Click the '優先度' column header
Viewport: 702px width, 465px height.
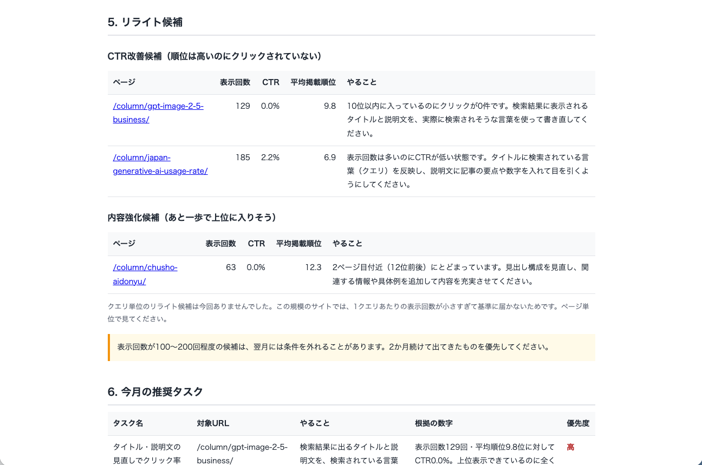[x=578, y=423]
